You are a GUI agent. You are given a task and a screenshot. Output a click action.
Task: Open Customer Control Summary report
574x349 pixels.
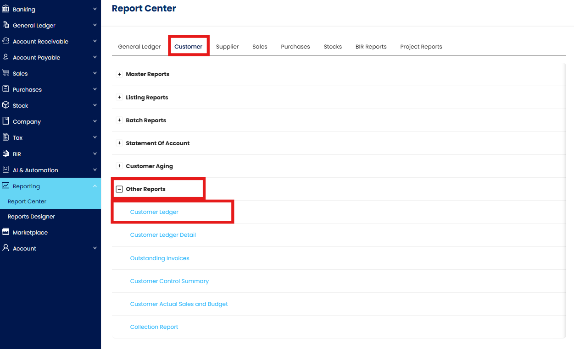169,281
